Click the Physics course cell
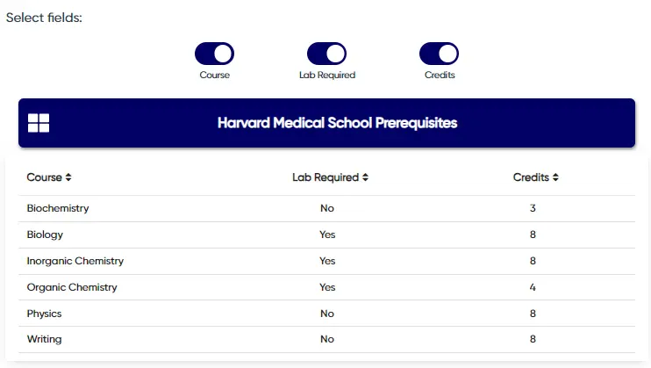651x368 pixels. point(45,314)
